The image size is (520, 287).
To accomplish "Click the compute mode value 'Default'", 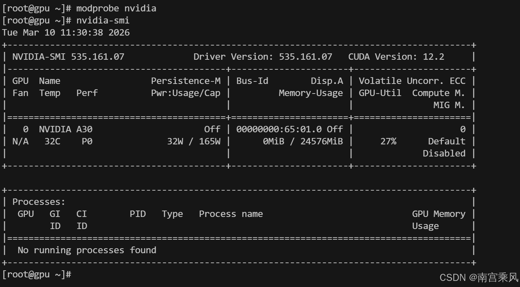I will click(x=447, y=141).
